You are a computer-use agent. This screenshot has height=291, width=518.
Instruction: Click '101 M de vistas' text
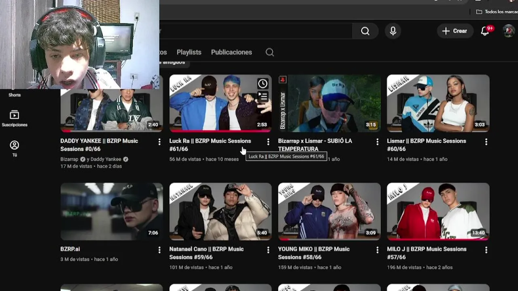pos(187,267)
